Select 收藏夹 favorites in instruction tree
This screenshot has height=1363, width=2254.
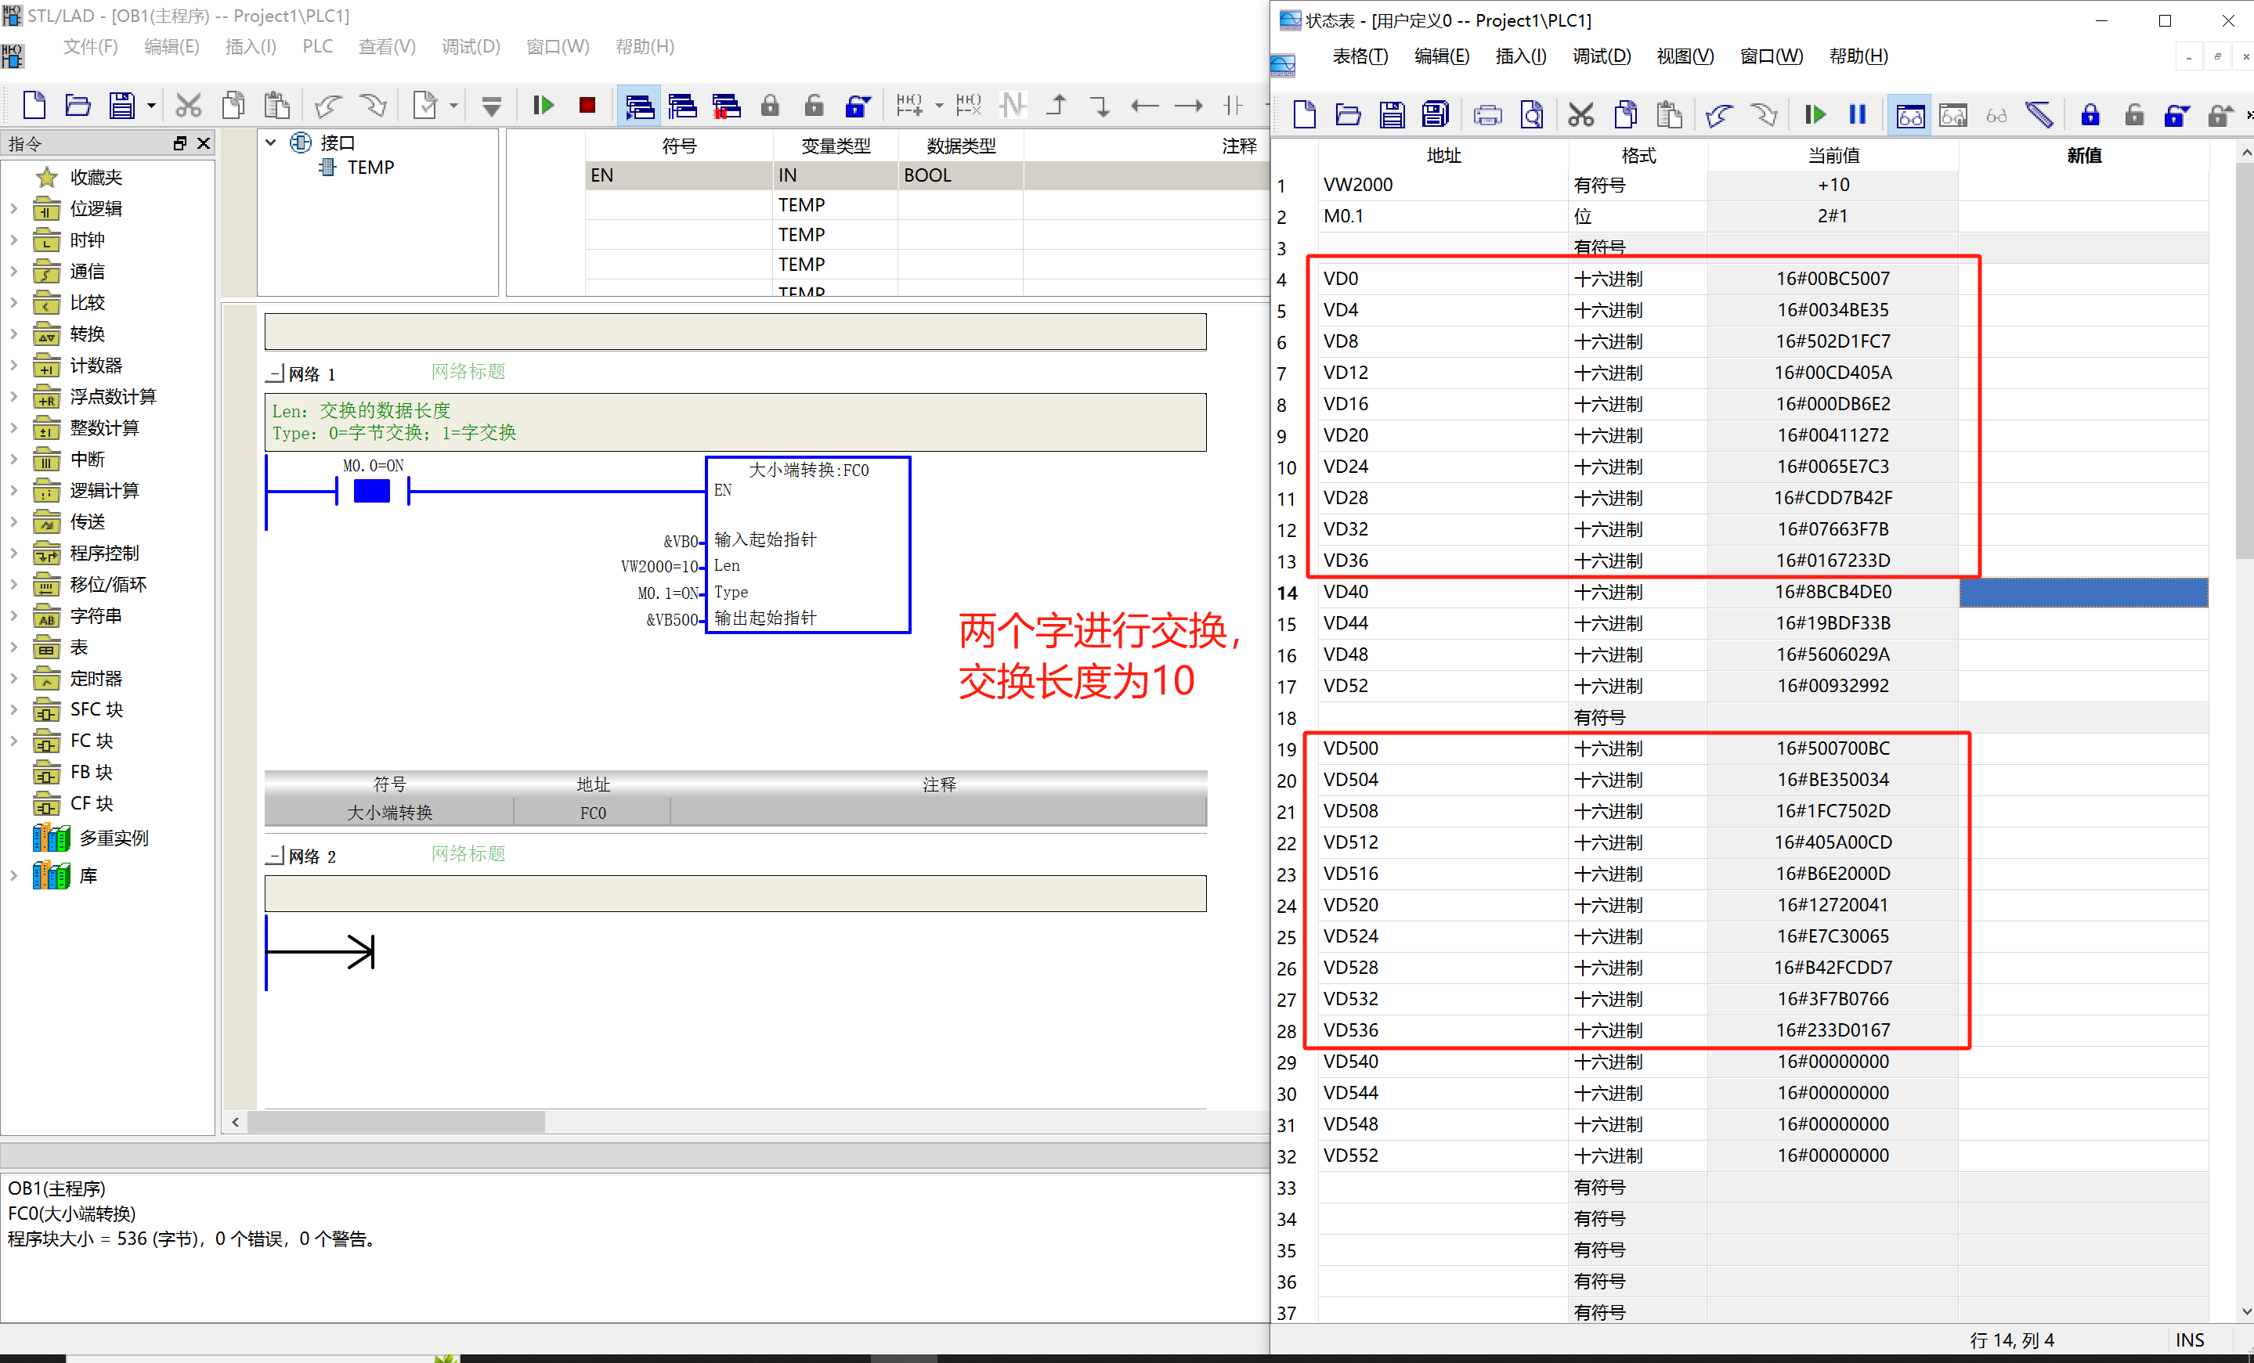(x=95, y=178)
